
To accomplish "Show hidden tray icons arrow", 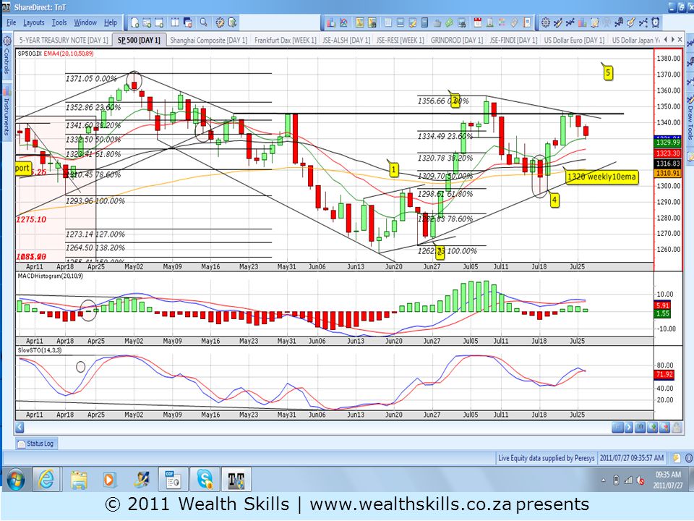I will click(603, 480).
